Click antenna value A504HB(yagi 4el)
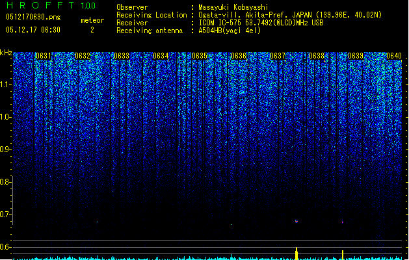 230,31
